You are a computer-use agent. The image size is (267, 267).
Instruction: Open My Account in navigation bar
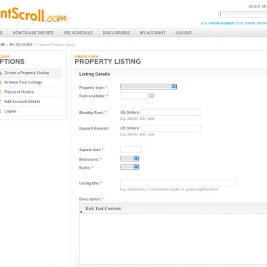tap(152, 33)
